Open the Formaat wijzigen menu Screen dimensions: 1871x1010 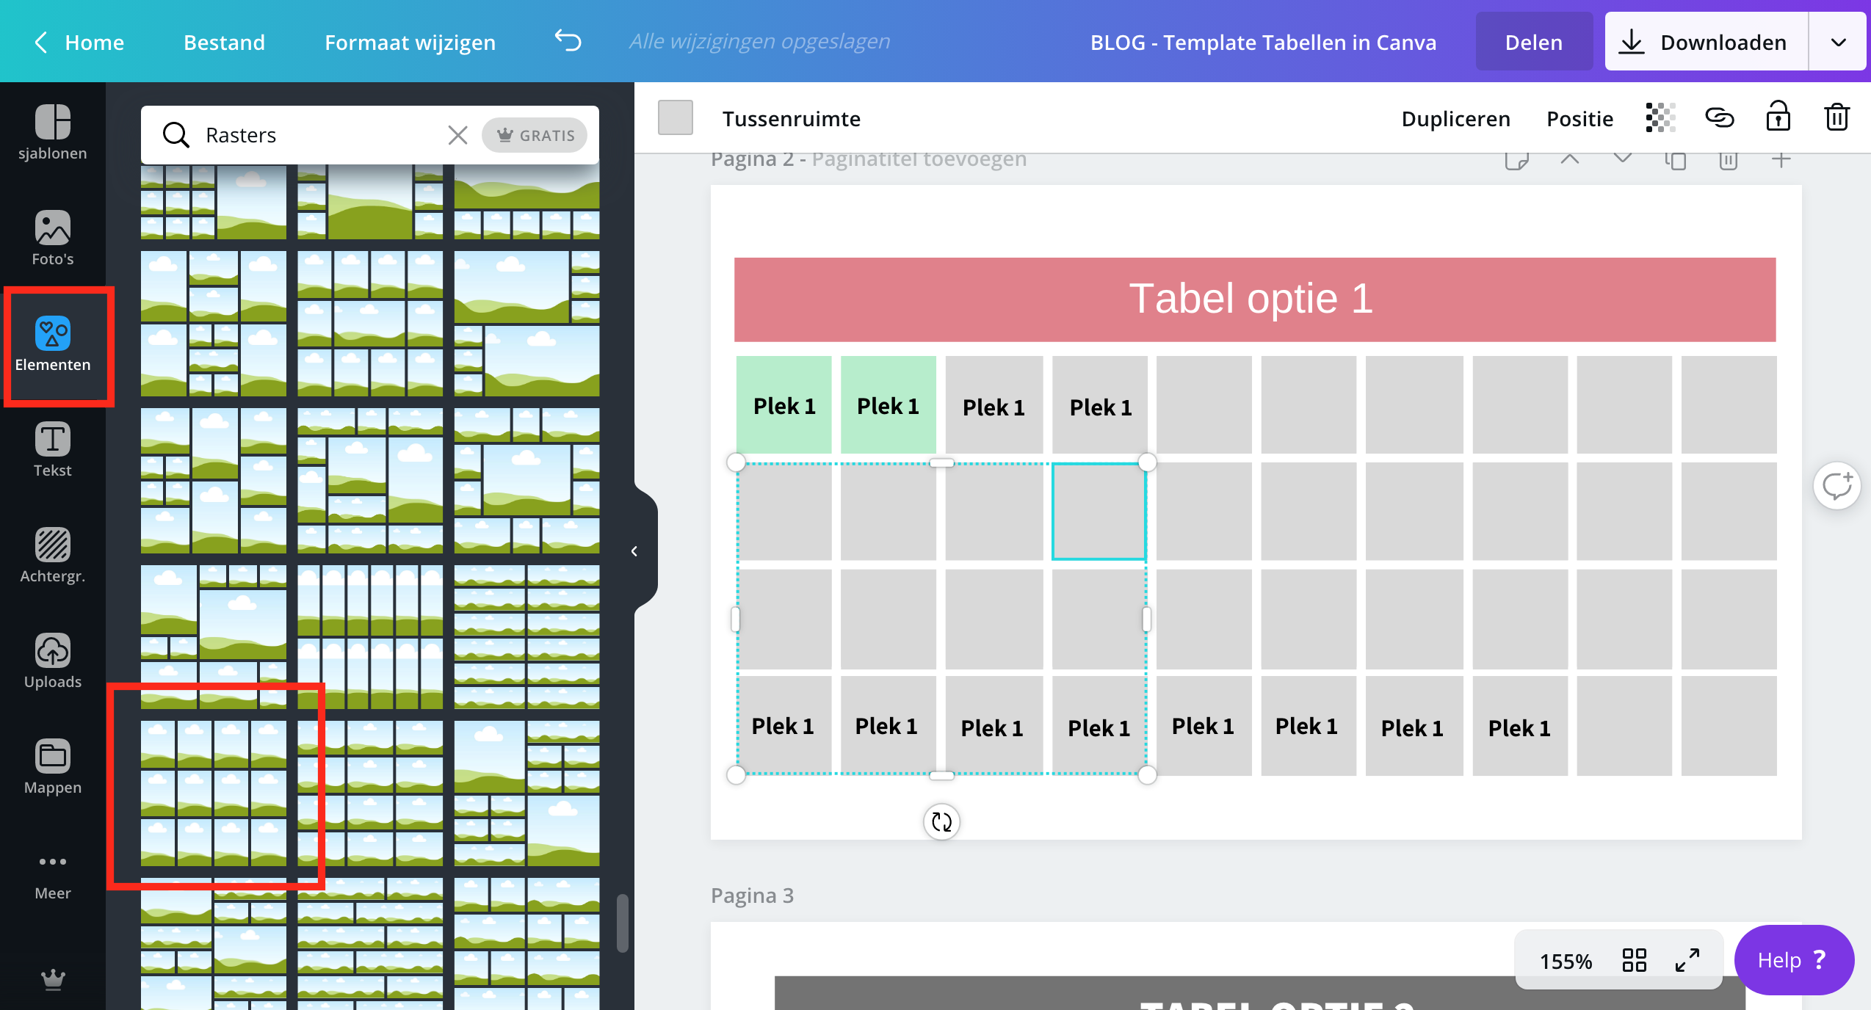[410, 42]
